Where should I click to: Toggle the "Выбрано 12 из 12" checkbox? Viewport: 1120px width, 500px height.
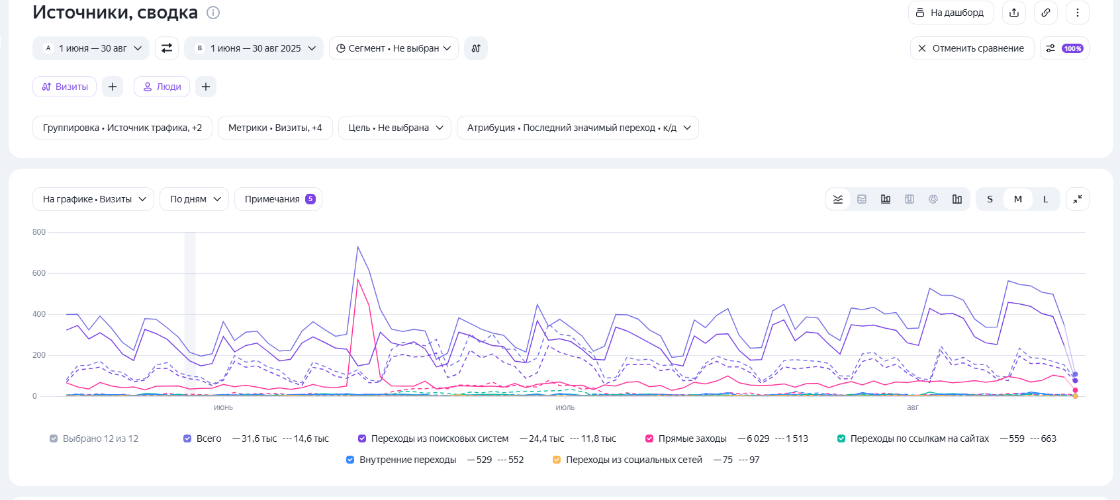coord(54,438)
